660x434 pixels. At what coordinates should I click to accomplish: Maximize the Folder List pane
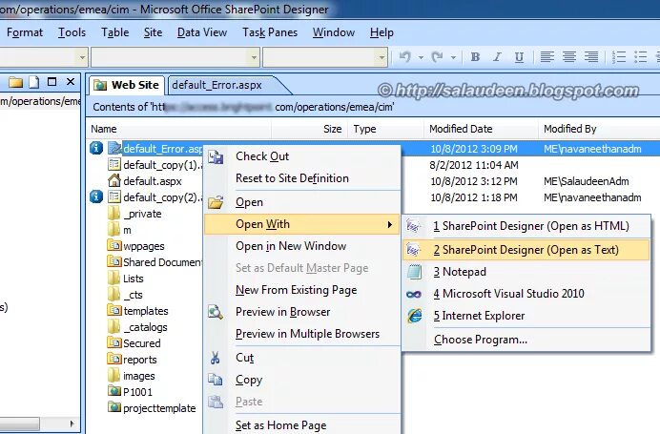(52, 82)
